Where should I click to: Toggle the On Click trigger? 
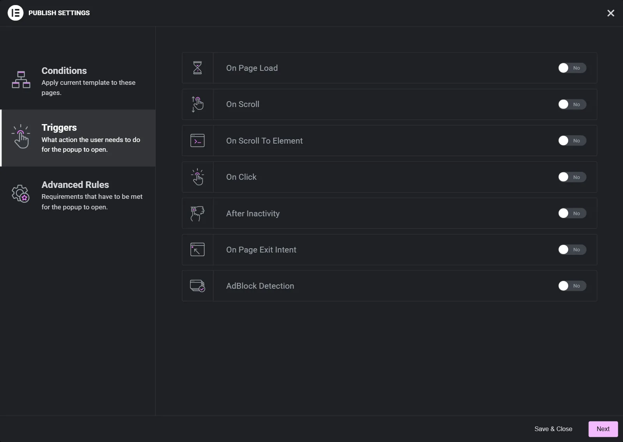(x=572, y=177)
